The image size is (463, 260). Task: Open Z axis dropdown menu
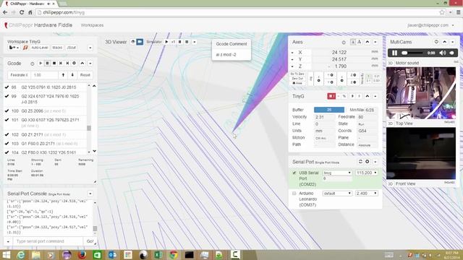click(292, 66)
